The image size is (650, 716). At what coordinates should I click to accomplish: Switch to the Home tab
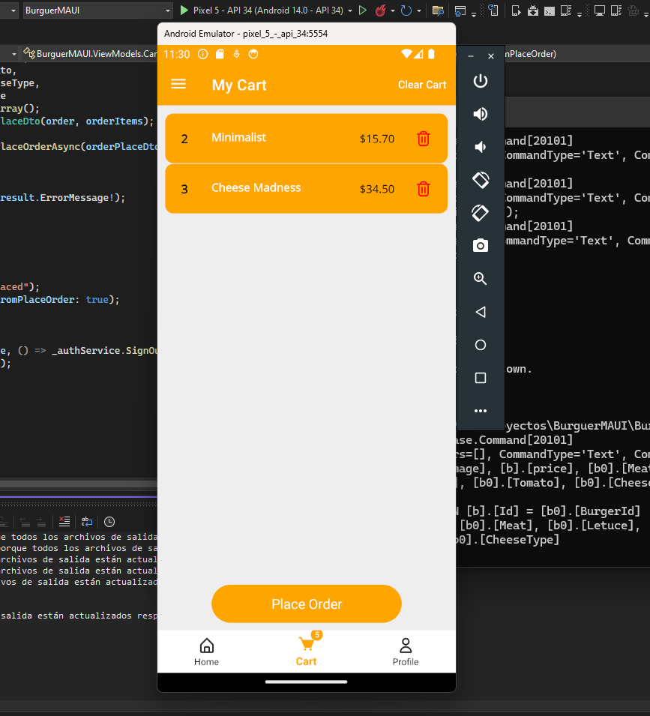(206, 652)
